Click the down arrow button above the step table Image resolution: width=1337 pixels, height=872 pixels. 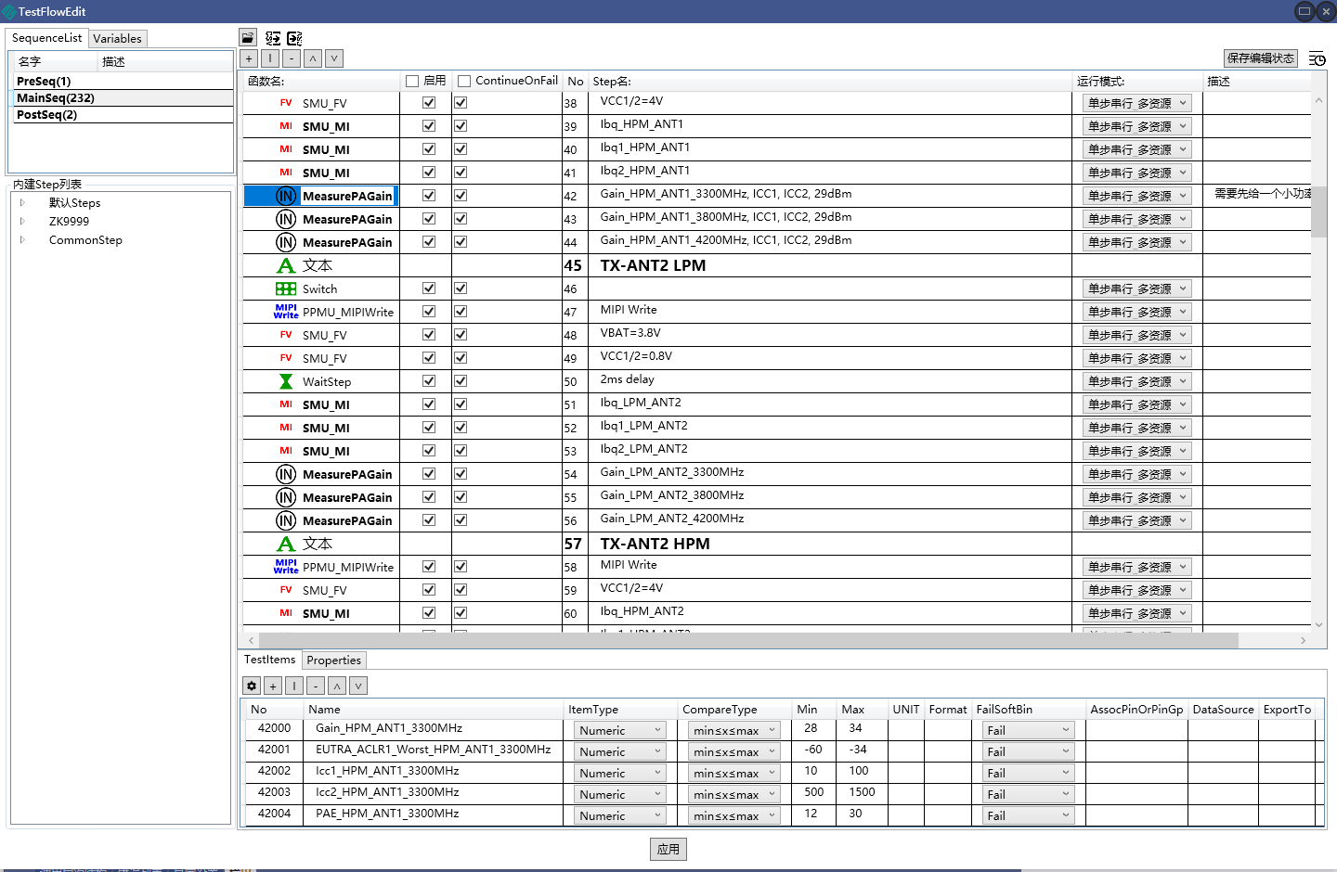pyautogui.click(x=334, y=58)
